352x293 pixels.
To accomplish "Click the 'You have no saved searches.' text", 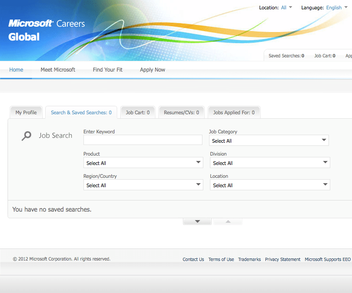I will (x=52, y=209).
